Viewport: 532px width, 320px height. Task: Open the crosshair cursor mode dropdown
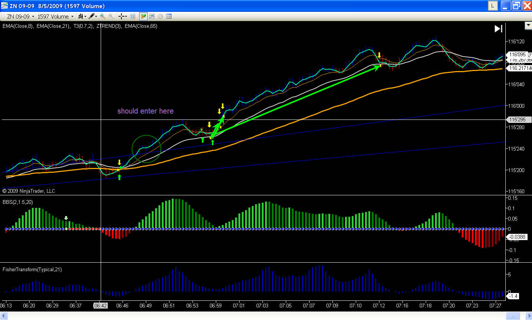[122, 16]
